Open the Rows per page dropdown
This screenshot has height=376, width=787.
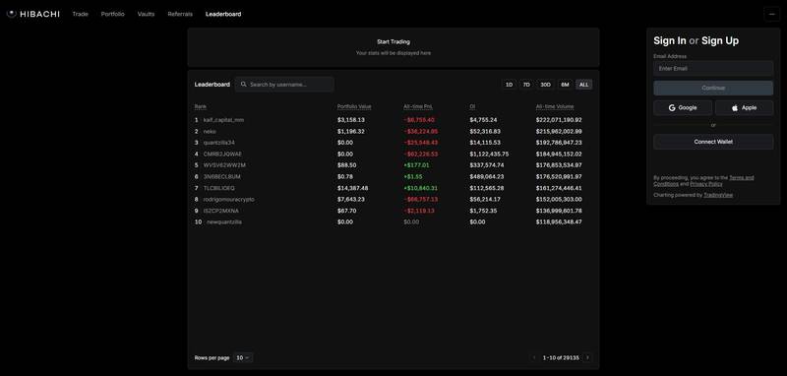[x=244, y=358]
